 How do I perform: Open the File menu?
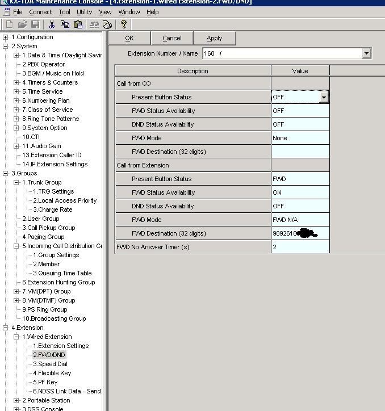point(18,12)
